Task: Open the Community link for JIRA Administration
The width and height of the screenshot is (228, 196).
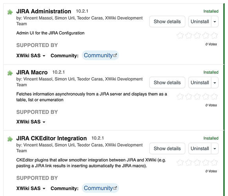Action: (x=100, y=55)
